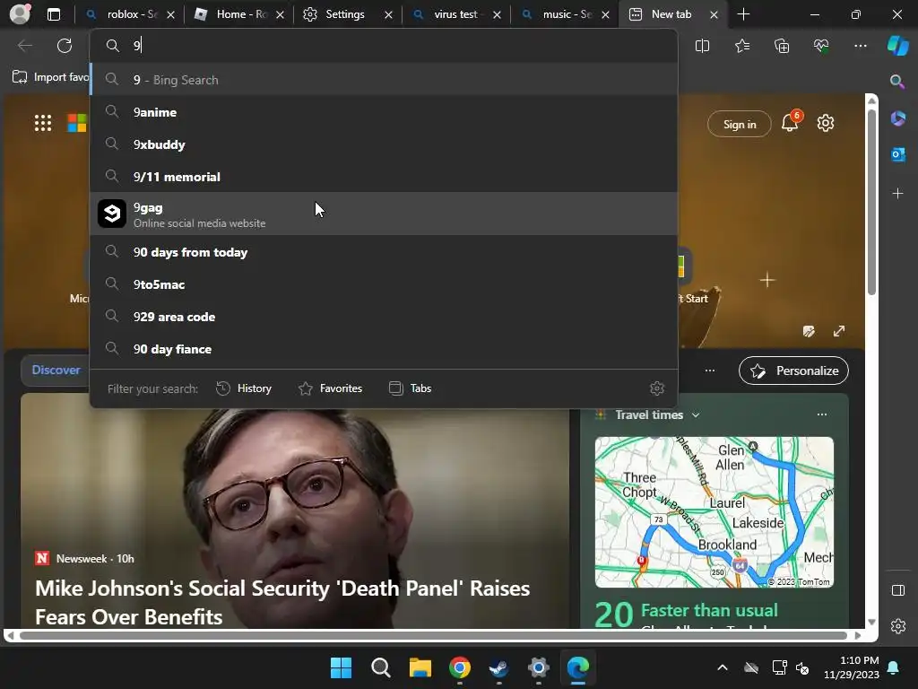
Task: Filter search by Tabs
Action: pos(410,388)
